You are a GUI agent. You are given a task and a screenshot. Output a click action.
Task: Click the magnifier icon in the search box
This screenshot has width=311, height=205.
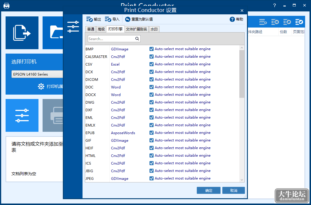[137, 39]
